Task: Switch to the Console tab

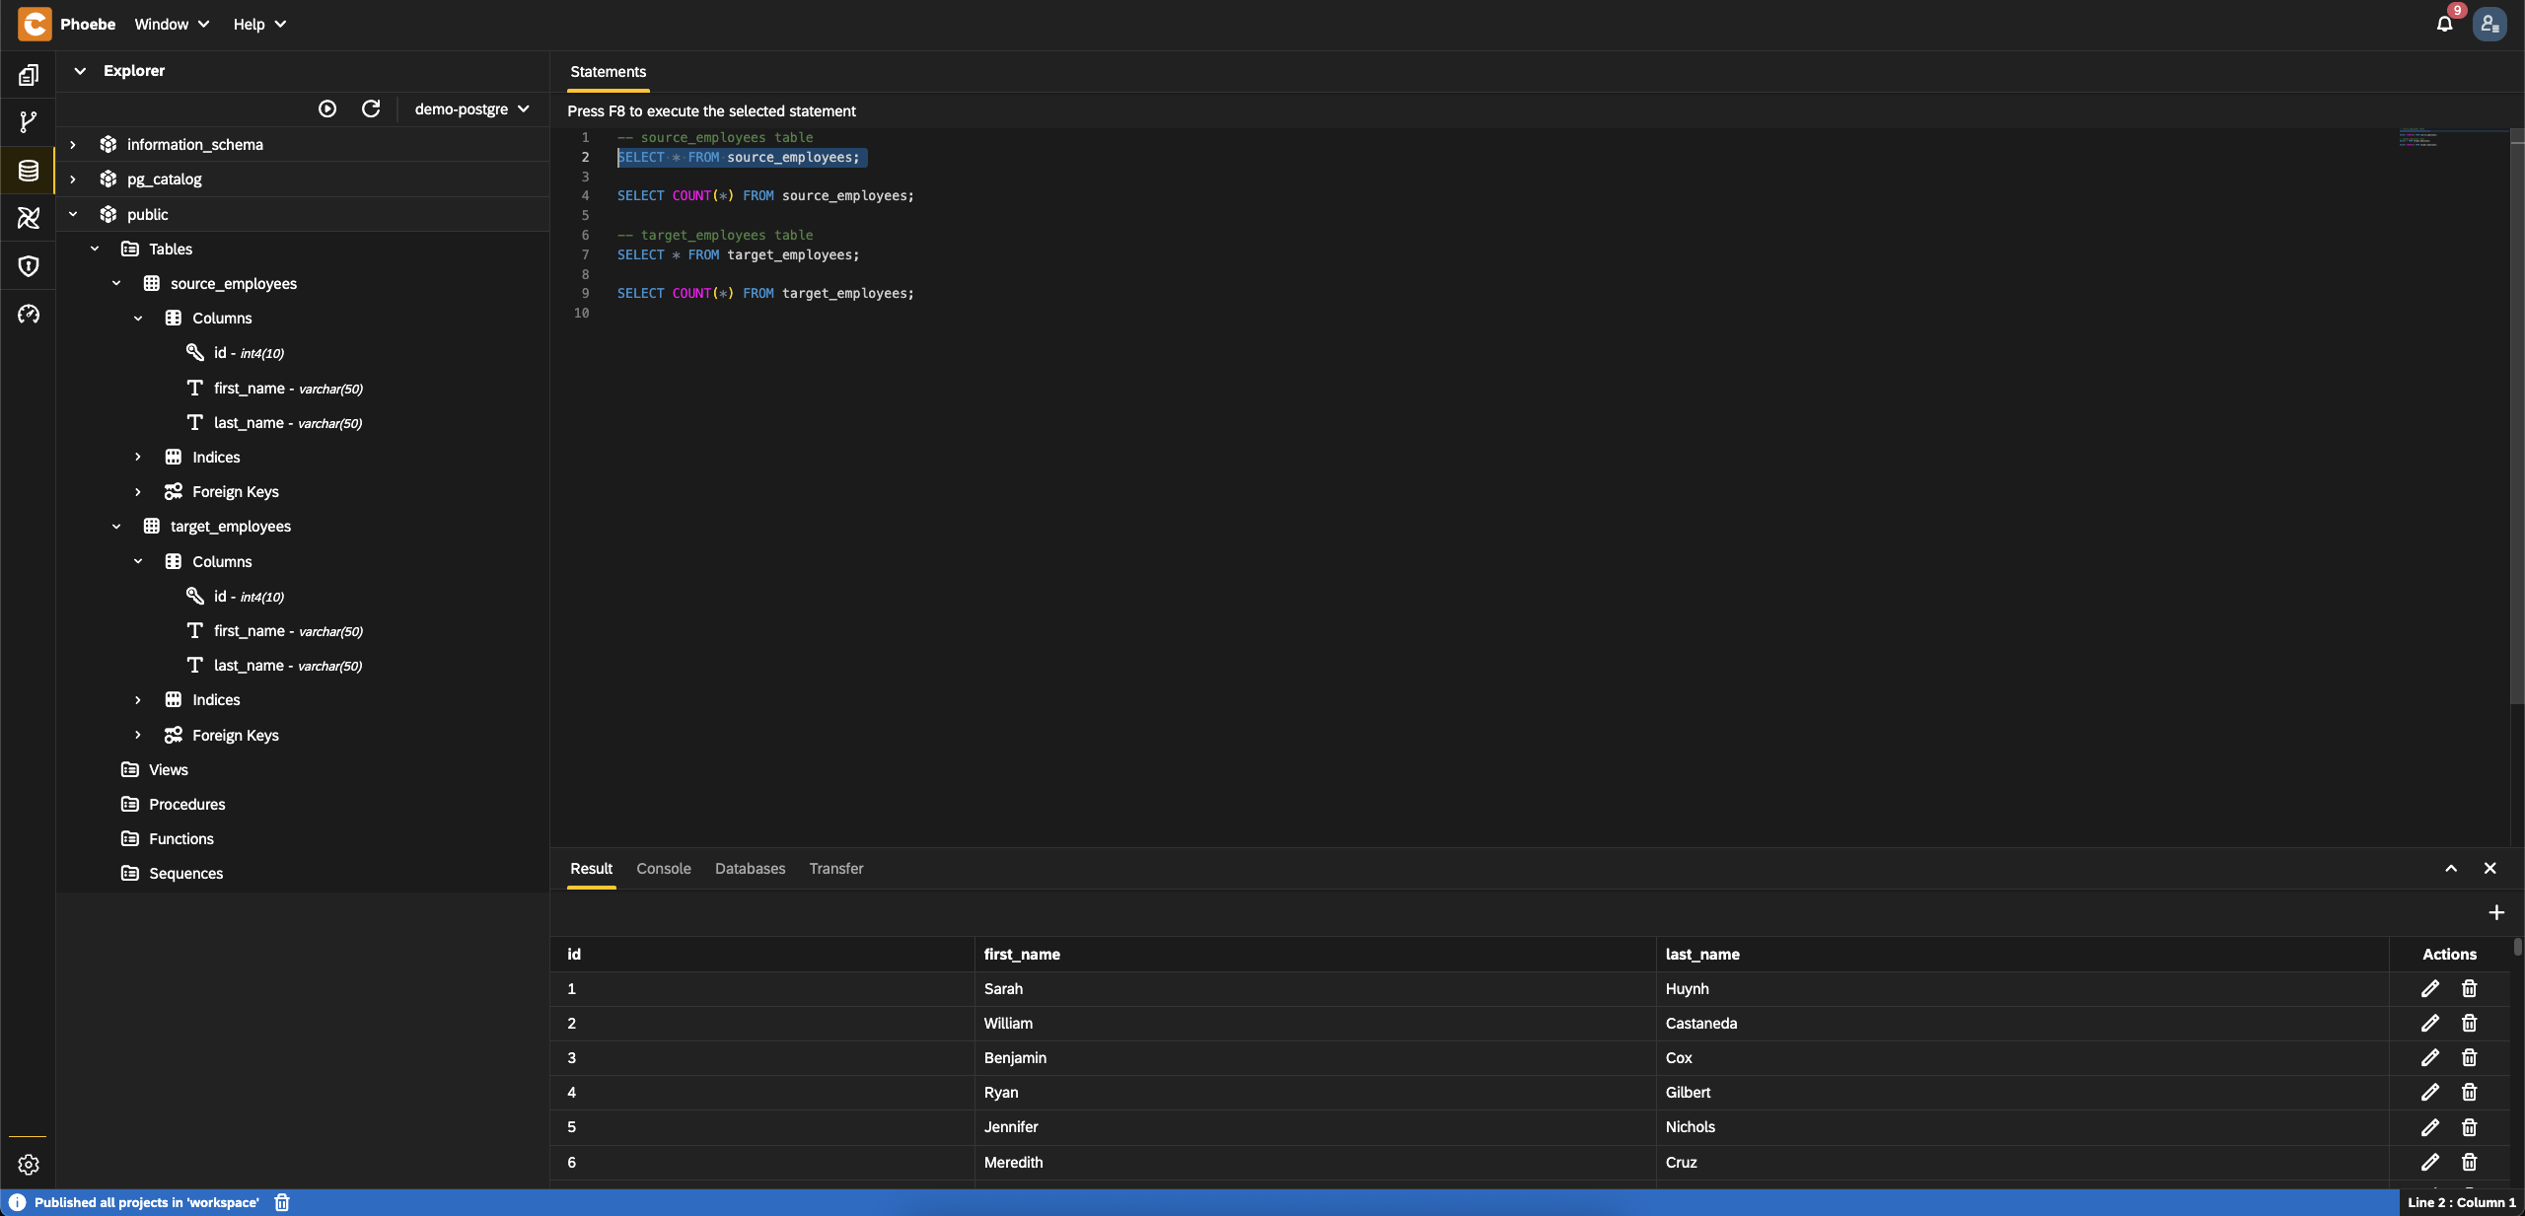Action: pyautogui.click(x=664, y=868)
